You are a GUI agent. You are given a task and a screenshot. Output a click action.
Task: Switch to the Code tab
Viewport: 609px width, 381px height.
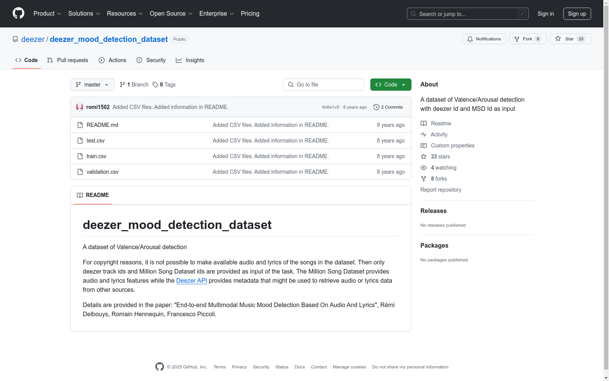coord(27,60)
